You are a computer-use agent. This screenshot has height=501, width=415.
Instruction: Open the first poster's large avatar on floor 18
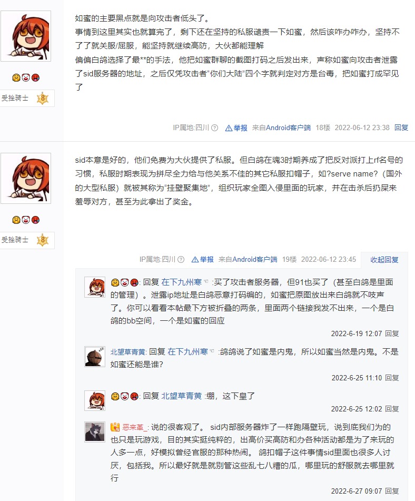coord(26,36)
